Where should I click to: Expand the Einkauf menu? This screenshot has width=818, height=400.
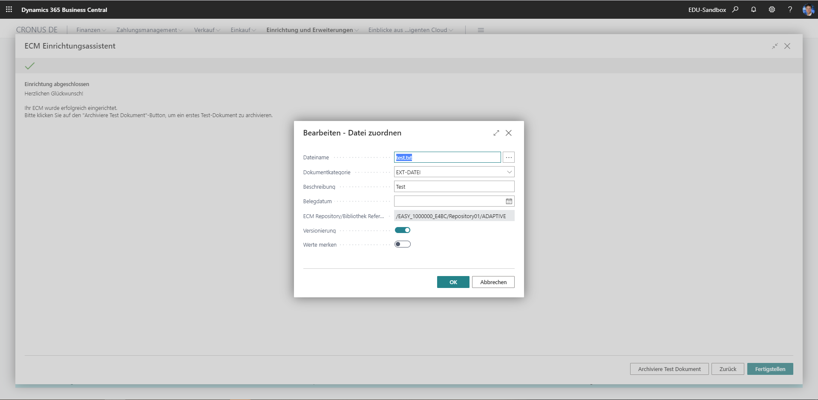pos(243,30)
